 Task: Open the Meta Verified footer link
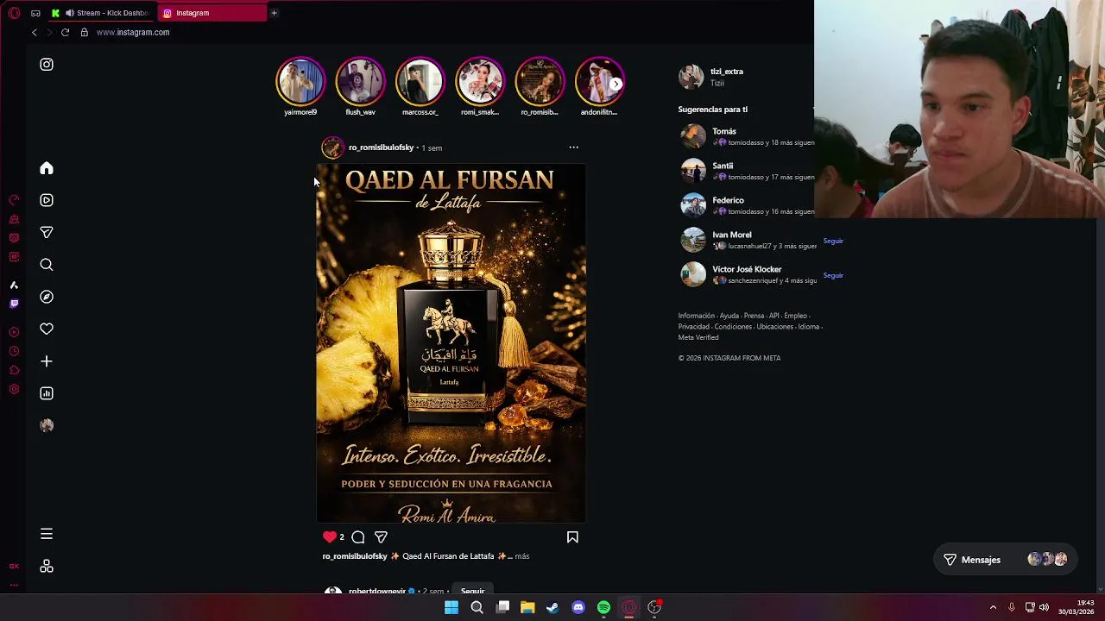698,337
